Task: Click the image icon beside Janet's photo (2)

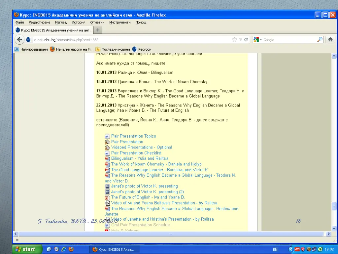Action: point(107,192)
